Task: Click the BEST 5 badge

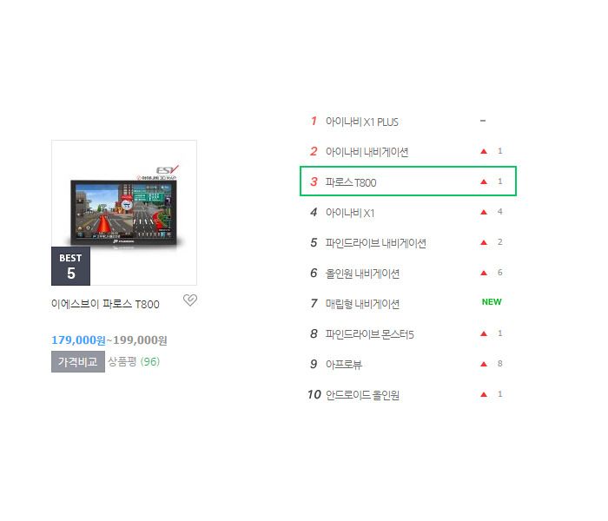Action: [x=70, y=266]
